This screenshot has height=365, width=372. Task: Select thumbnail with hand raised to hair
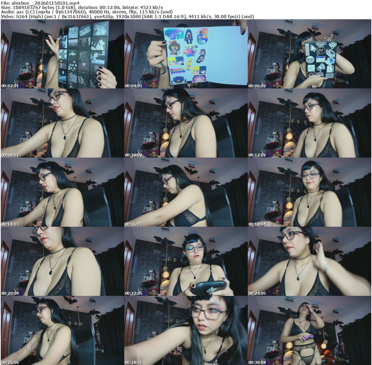(x=310, y=261)
